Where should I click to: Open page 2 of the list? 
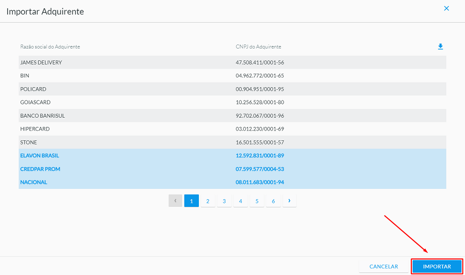(208, 201)
